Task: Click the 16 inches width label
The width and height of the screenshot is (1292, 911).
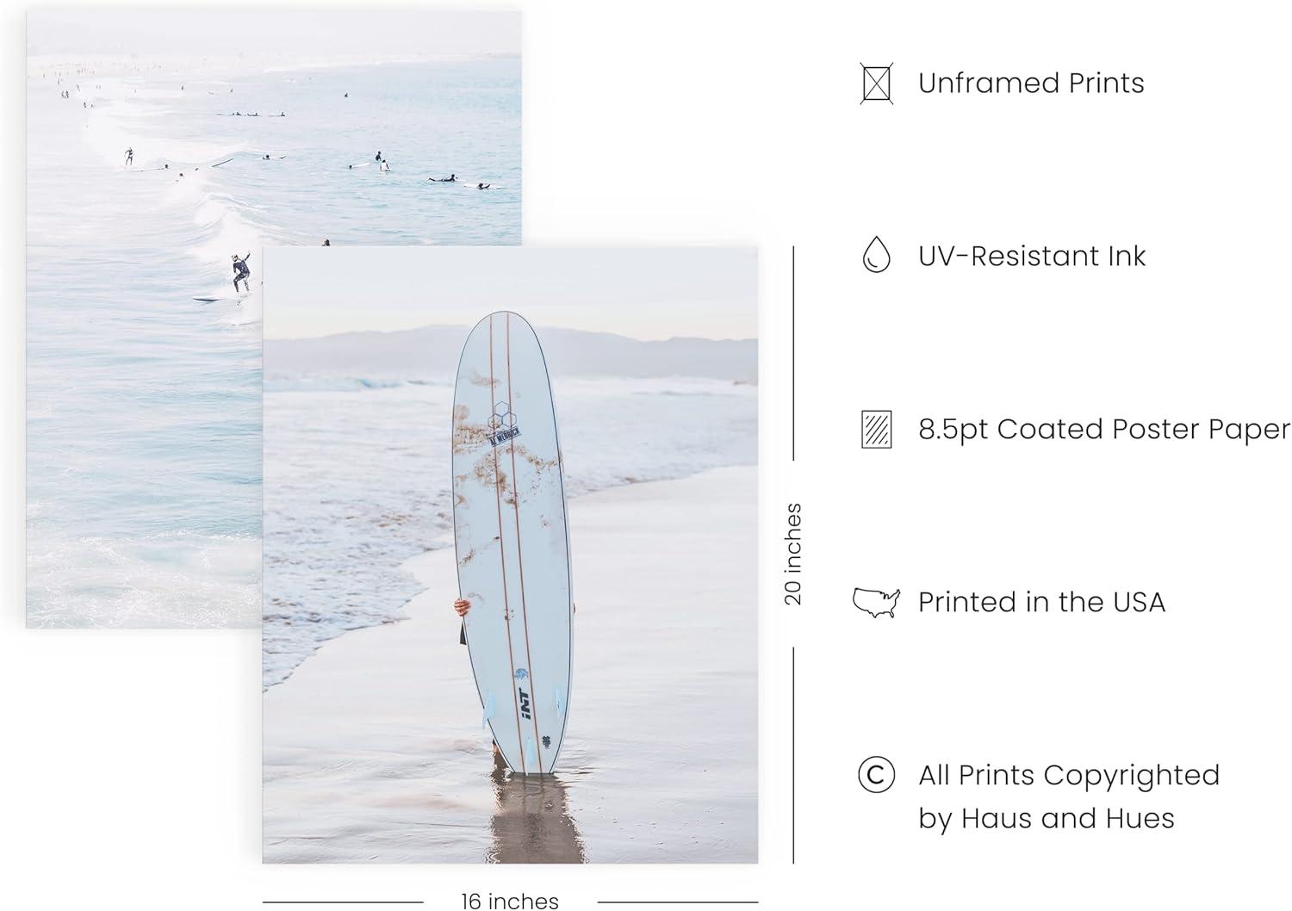Action: pos(510,901)
